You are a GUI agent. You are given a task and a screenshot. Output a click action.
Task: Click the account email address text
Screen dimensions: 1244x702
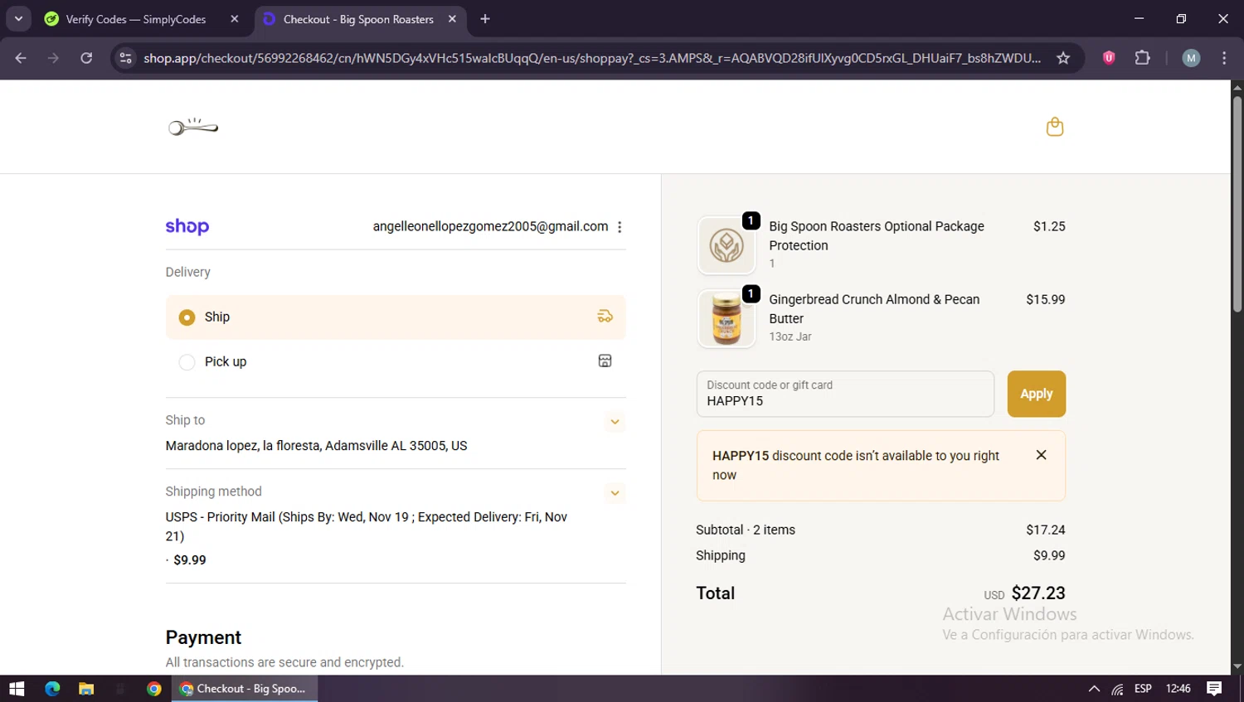[490, 226]
